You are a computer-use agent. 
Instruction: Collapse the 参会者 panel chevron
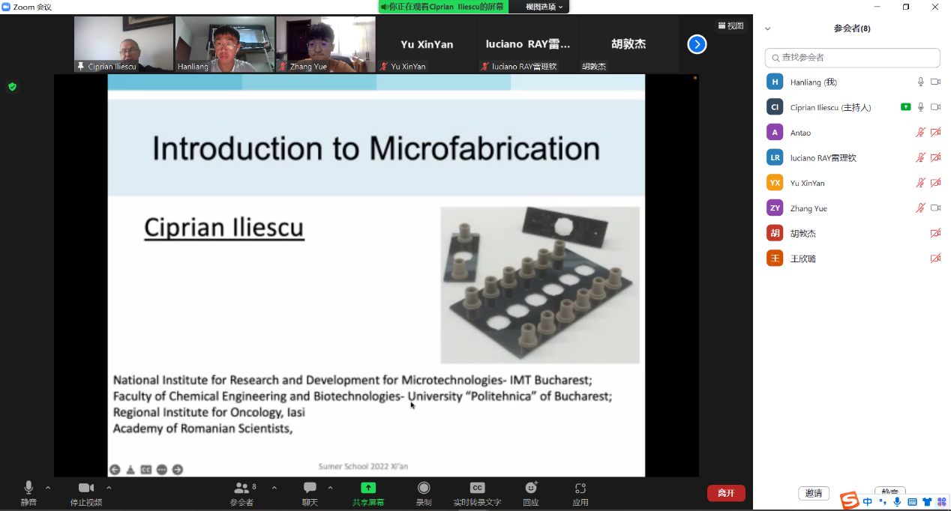click(x=767, y=28)
